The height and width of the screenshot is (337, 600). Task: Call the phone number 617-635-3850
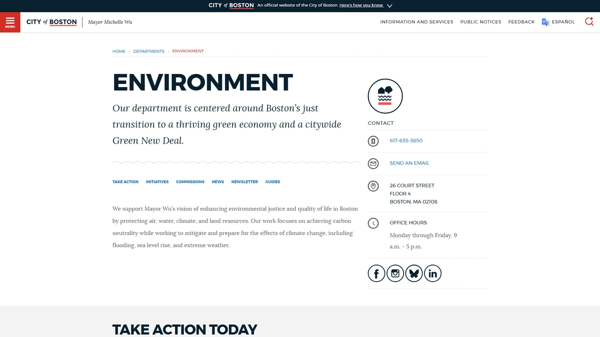click(406, 140)
